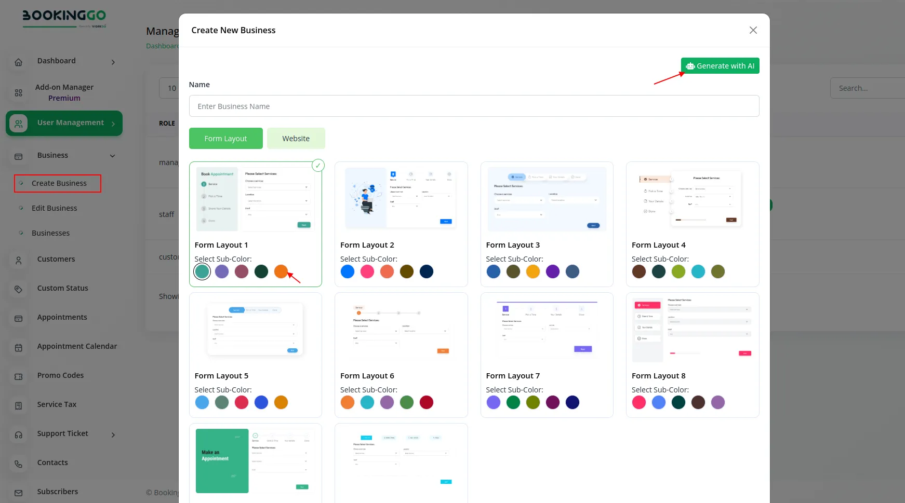Screen dimensions: 905x503
Task: Click the Appointments icon in sidebar
Action: pyautogui.click(x=18, y=318)
